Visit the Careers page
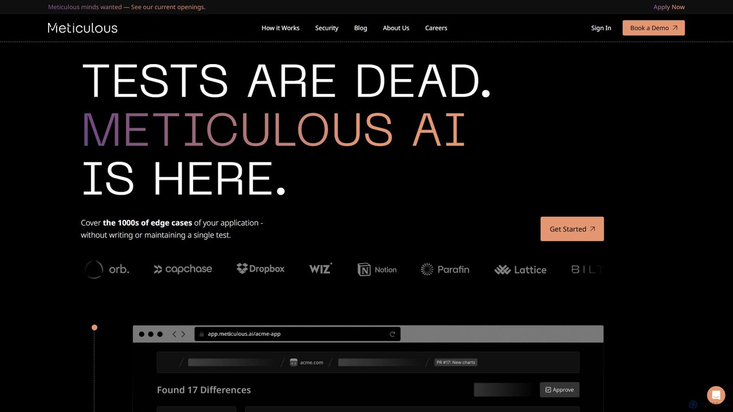The height and width of the screenshot is (412, 733). [x=436, y=28]
